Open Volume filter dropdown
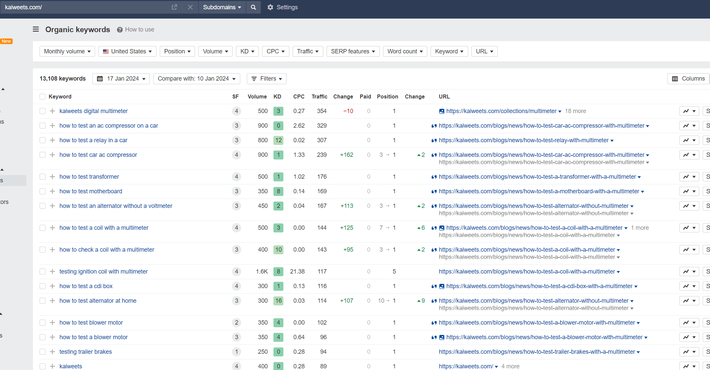Image resolution: width=710 pixels, height=370 pixels. pyautogui.click(x=215, y=51)
